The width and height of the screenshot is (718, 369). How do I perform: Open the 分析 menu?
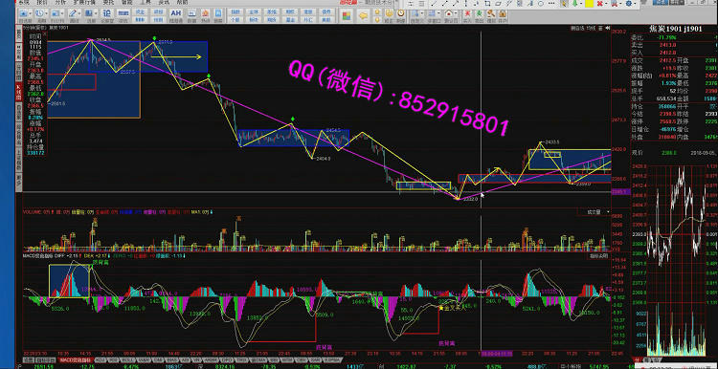[x=60, y=2]
